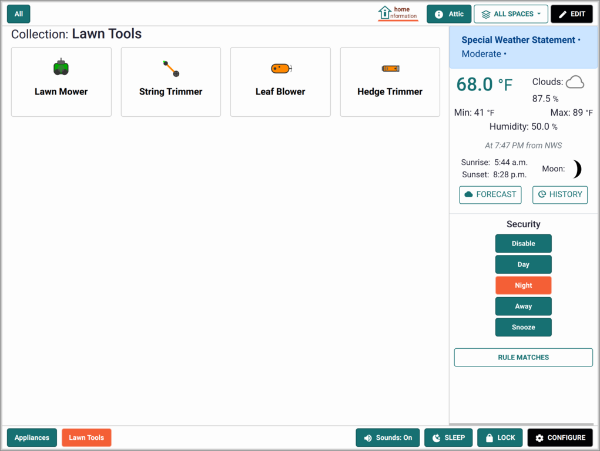This screenshot has height=451, width=600.
Task: Select Day security mode
Action: [523, 264]
